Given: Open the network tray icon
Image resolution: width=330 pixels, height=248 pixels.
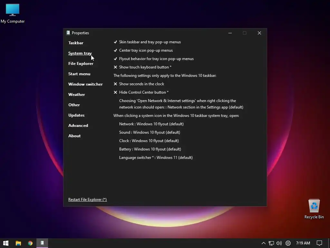Looking at the screenshot, I should (x=271, y=243).
